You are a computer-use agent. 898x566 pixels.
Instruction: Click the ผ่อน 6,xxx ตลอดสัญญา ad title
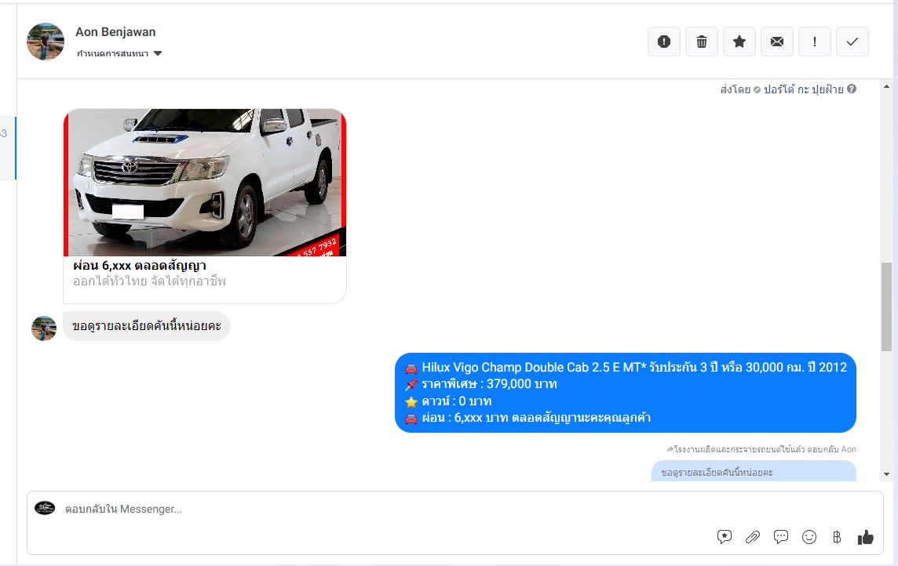140,265
